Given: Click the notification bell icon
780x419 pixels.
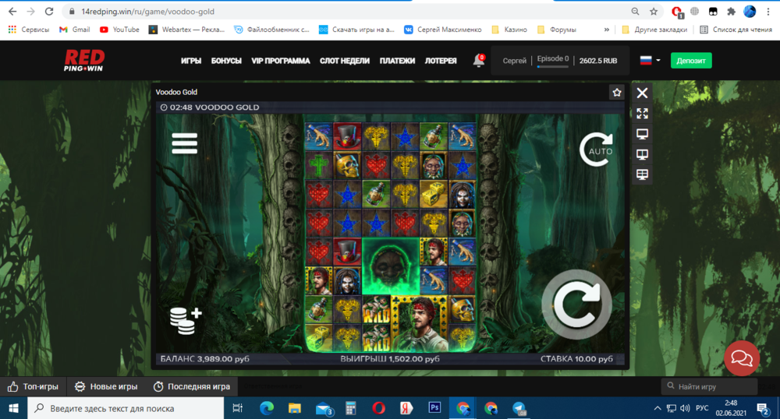Looking at the screenshot, I should click(479, 61).
